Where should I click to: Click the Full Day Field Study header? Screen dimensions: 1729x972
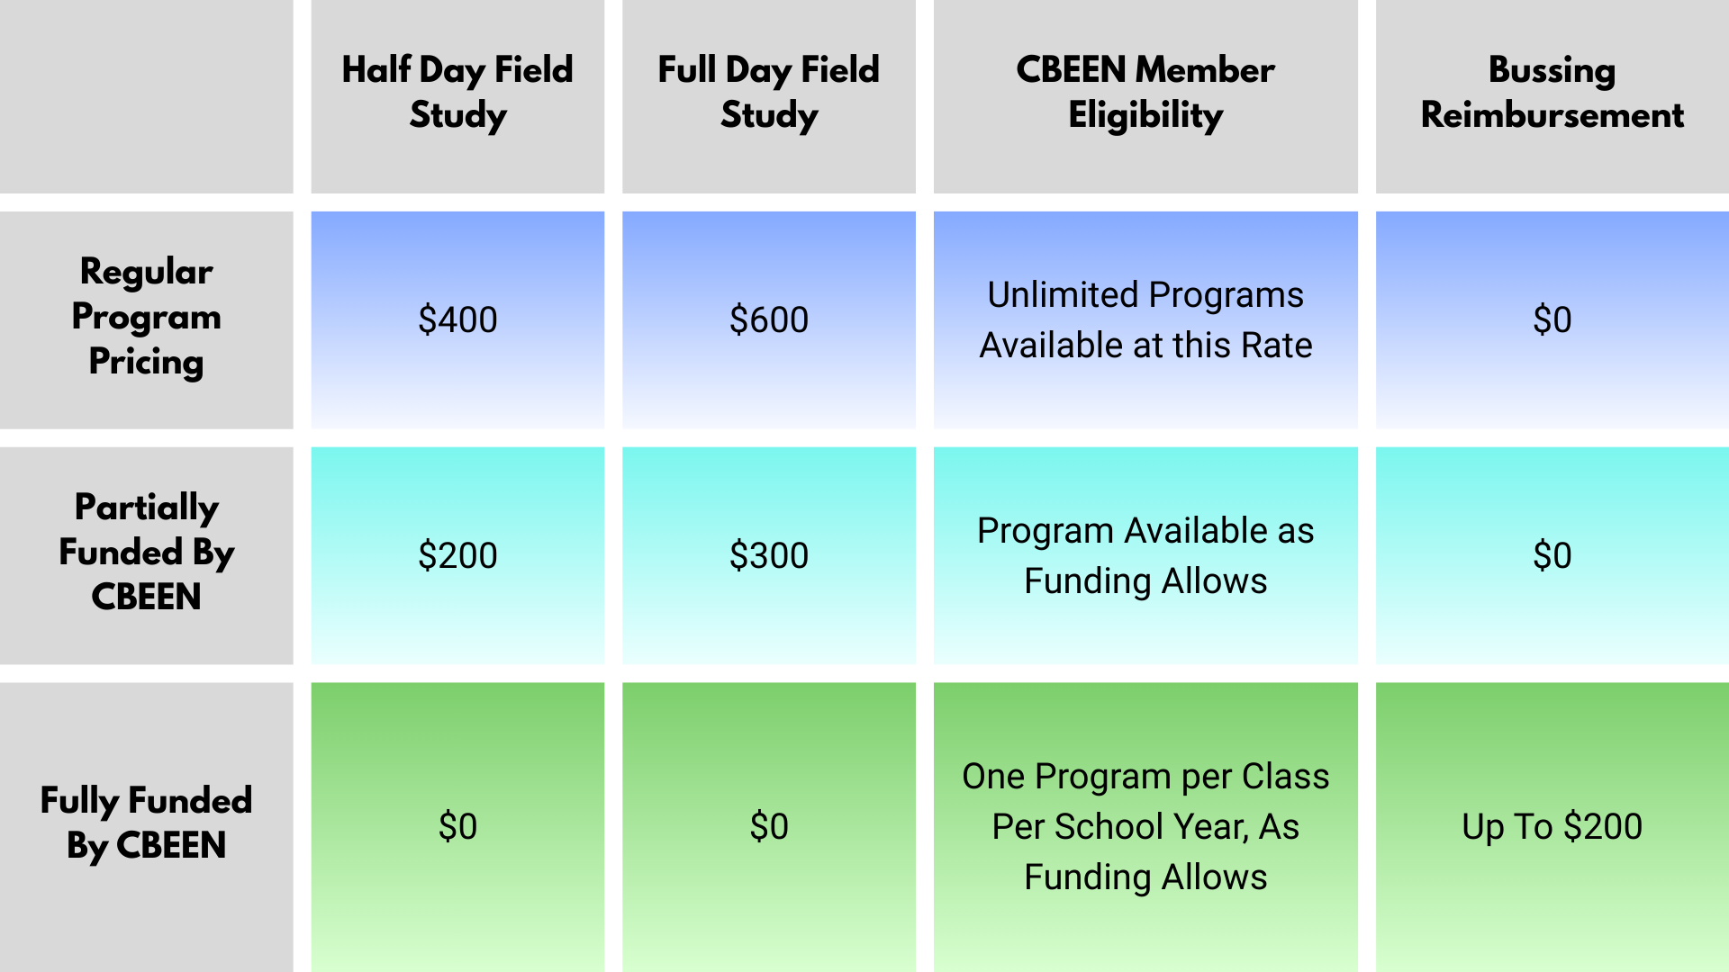click(x=768, y=93)
